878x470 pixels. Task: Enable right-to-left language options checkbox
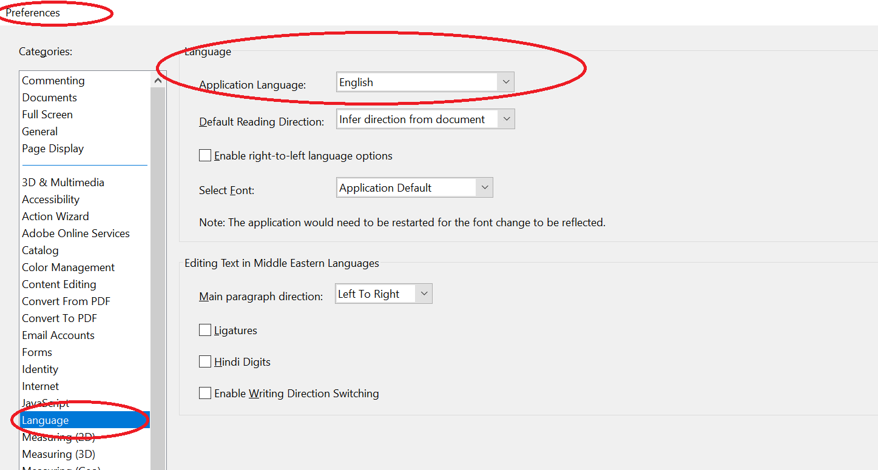click(205, 156)
